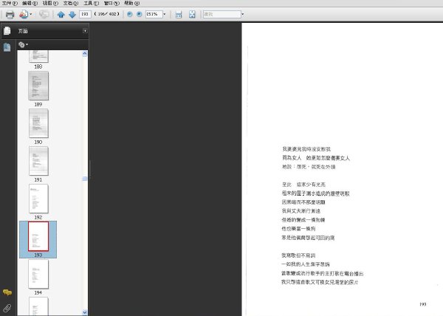Go to next page with down arrow
This screenshot has width=443, height=316.
(x=72, y=15)
